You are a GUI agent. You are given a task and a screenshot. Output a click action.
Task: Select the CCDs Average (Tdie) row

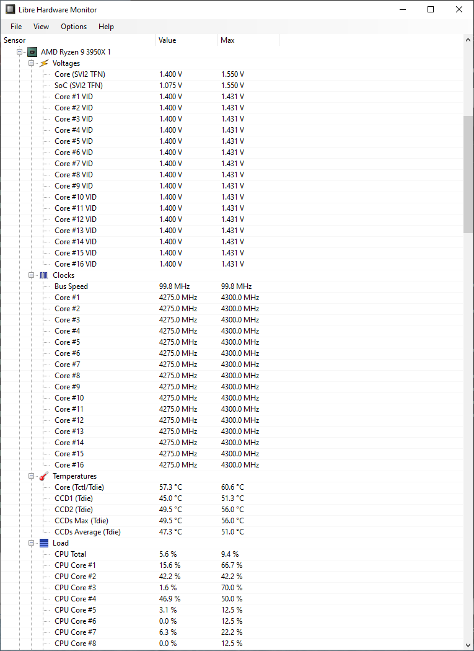pos(232,532)
